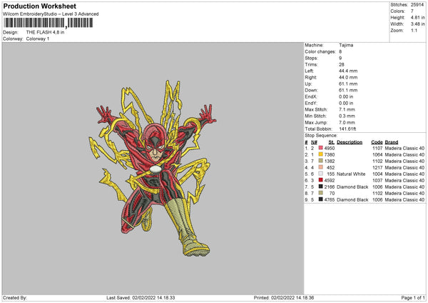Select the Stops value 9
Image resolution: width=428 pixels, height=303 pixels.
340,58
